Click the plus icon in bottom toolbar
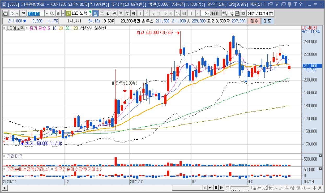The height and width of the screenshot is (193, 325). [x=314, y=188]
